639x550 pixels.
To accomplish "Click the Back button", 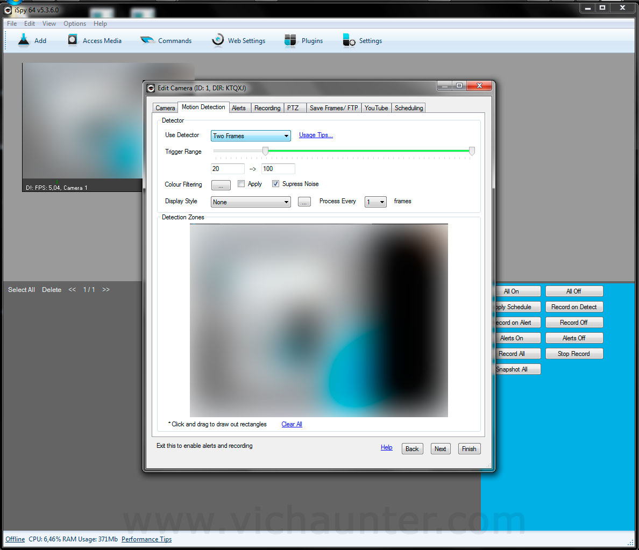I will [x=412, y=448].
